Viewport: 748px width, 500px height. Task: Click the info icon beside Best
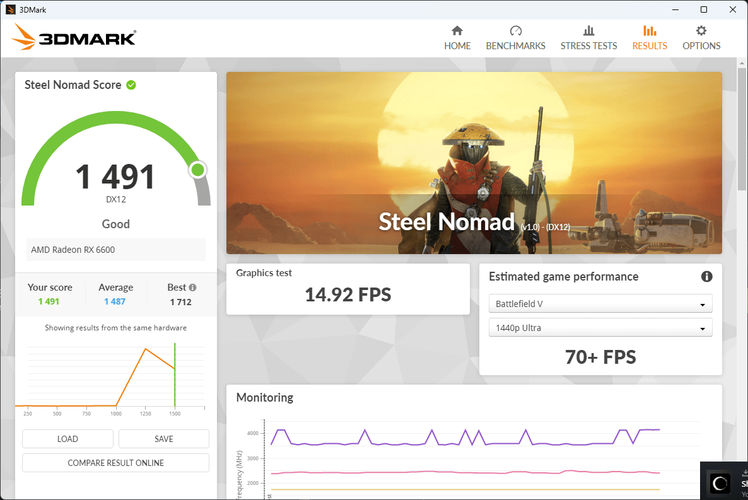tap(192, 288)
